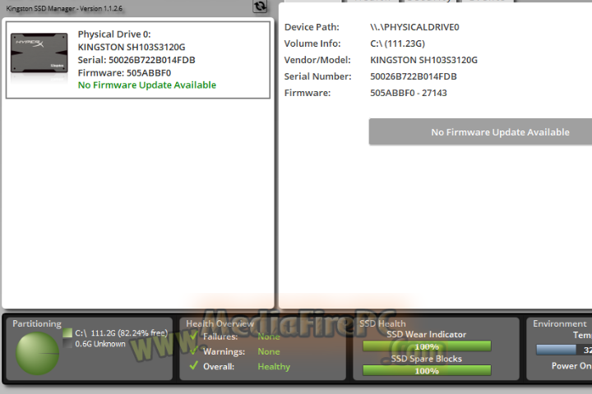Click the 'None' value next to Warnings
592x394 pixels.
coord(269,351)
